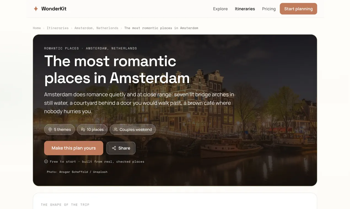350x209 pixels.
Task: Click Make this plan yours button
Action: tap(74, 148)
